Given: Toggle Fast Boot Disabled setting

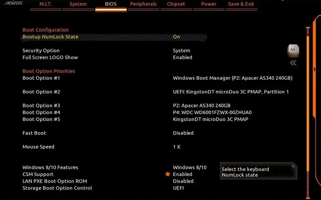Looking at the screenshot, I should tap(183, 133).
